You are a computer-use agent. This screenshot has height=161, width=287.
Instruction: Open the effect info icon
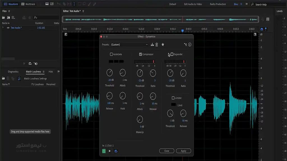(190, 44)
